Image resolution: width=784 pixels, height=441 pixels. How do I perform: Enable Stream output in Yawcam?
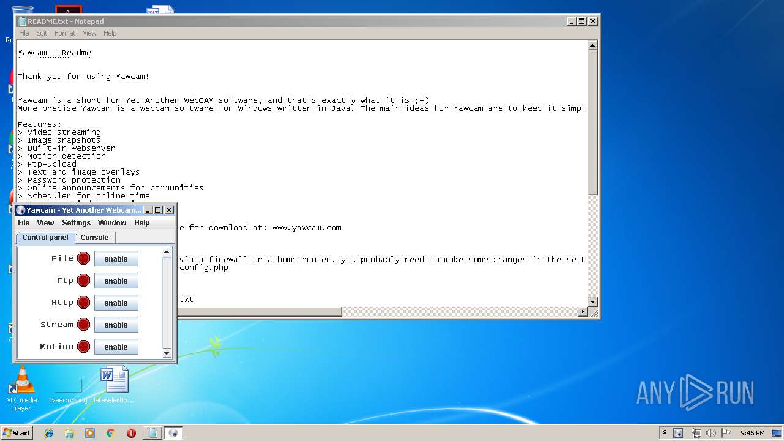116,325
